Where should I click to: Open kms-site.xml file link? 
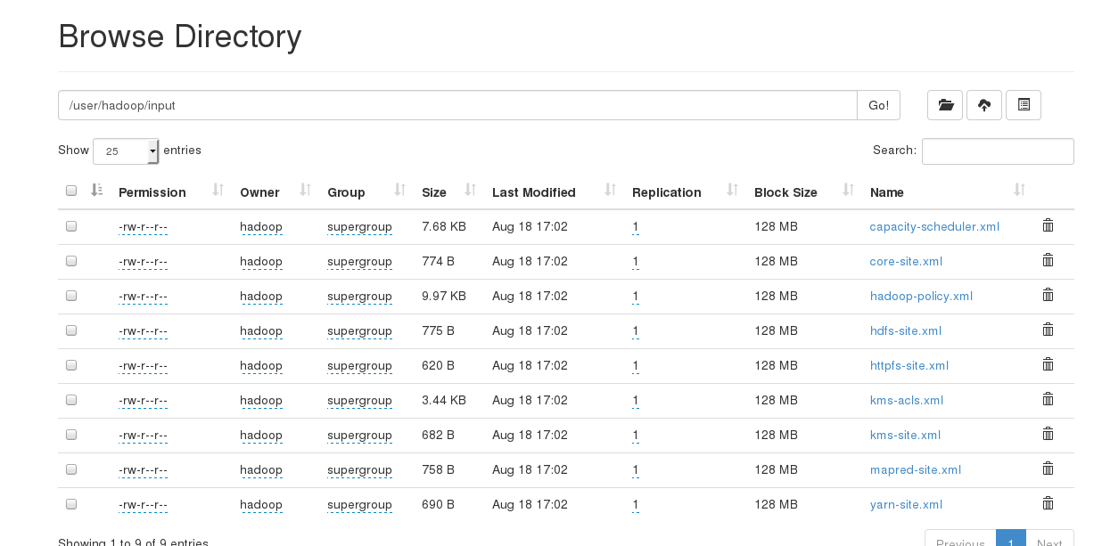coord(905,435)
